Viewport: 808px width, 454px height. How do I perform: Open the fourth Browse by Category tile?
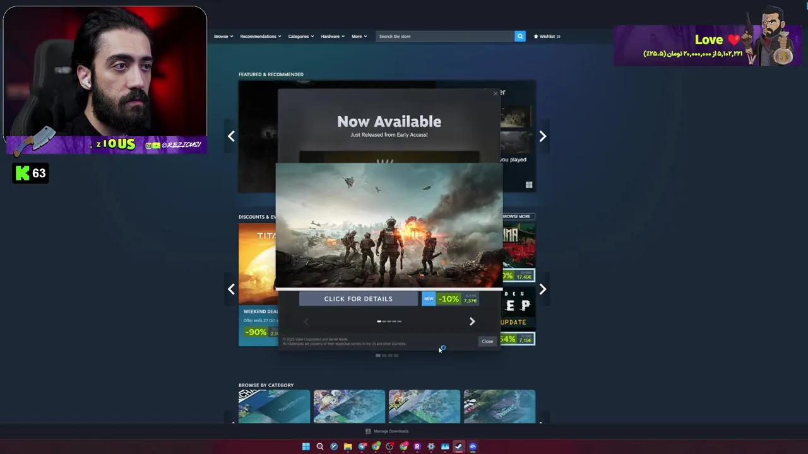(x=499, y=406)
